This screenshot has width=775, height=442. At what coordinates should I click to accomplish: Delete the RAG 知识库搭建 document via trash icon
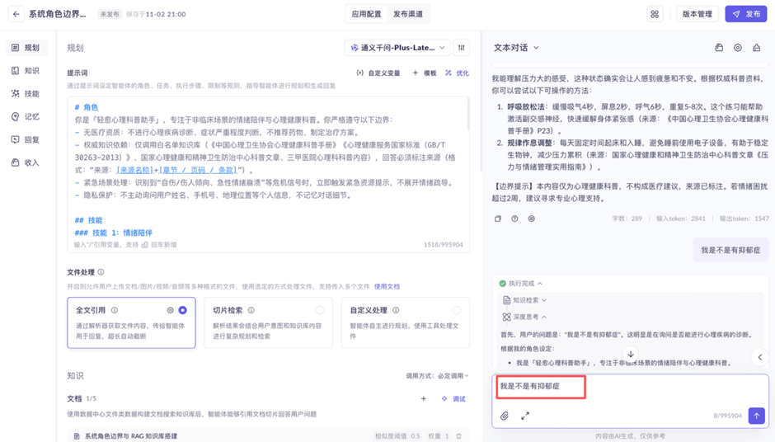(x=458, y=436)
